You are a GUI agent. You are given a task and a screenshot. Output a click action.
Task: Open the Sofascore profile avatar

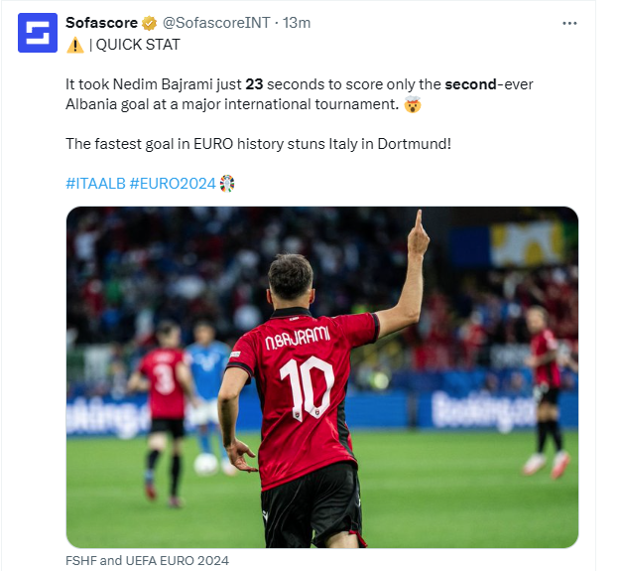[38, 33]
